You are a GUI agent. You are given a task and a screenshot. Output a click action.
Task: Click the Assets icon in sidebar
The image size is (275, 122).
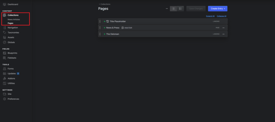[x=5, y=38]
